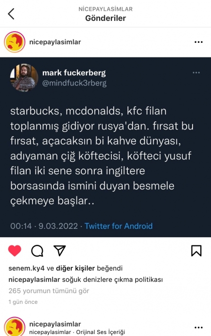Image resolution: width=211 pixels, height=336 pixels.
Task: Tap the embedded tweet's three-dot icon
Action: coord(196,73)
